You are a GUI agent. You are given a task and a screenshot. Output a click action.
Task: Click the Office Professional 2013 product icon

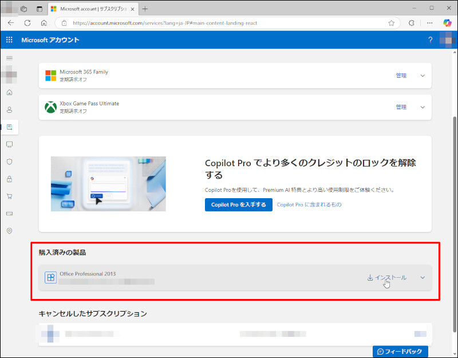click(x=50, y=277)
